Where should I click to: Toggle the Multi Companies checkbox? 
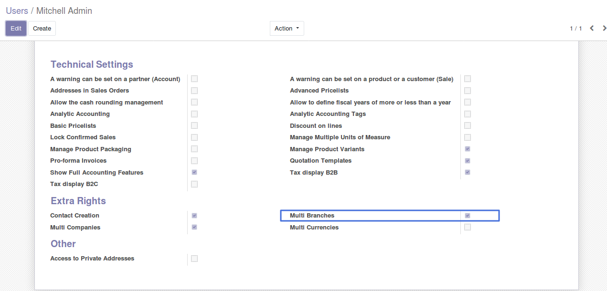click(194, 228)
